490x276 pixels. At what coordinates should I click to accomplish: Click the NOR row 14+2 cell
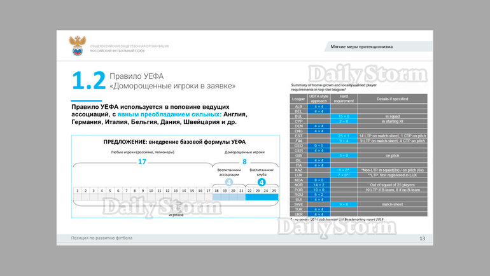coord(319,185)
